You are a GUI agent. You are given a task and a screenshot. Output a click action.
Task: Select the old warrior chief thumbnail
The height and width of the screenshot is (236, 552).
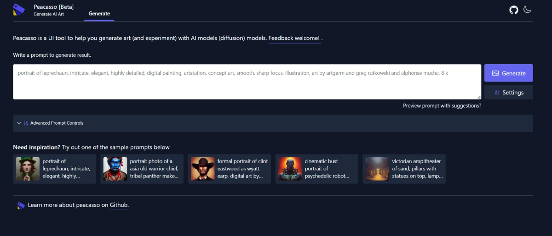pos(115,169)
